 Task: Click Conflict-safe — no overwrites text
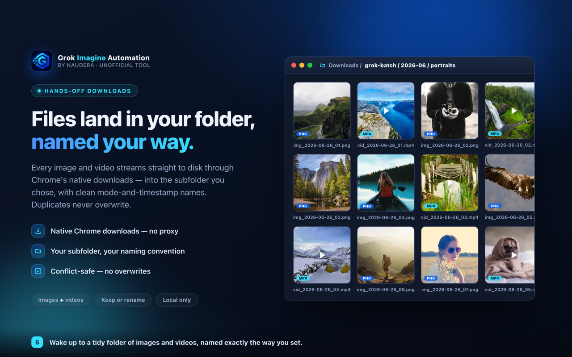pyautogui.click(x=101, y=271)
